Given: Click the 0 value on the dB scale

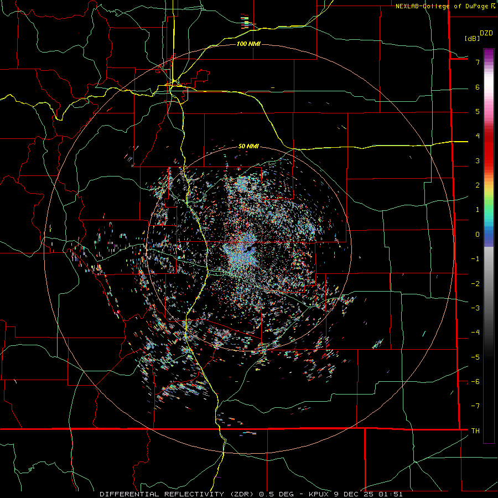Looking at the screenshot, I should coord(478,235).
